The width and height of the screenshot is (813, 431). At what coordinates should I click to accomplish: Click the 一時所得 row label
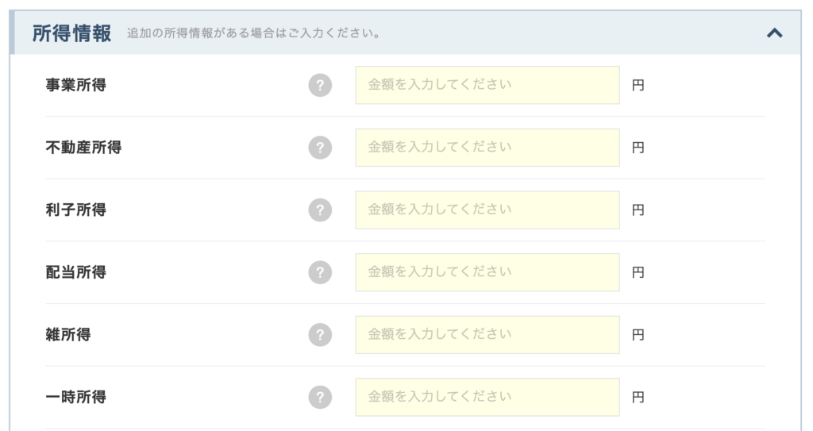(75, 397)
